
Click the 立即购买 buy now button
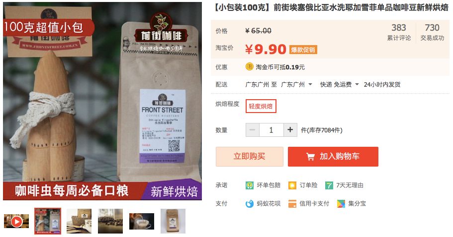click(250, 156)
